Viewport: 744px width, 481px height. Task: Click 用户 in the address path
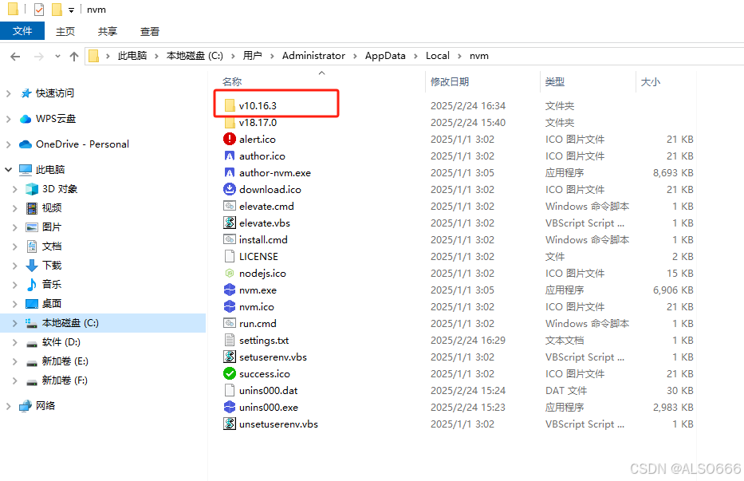pos(253,56)
